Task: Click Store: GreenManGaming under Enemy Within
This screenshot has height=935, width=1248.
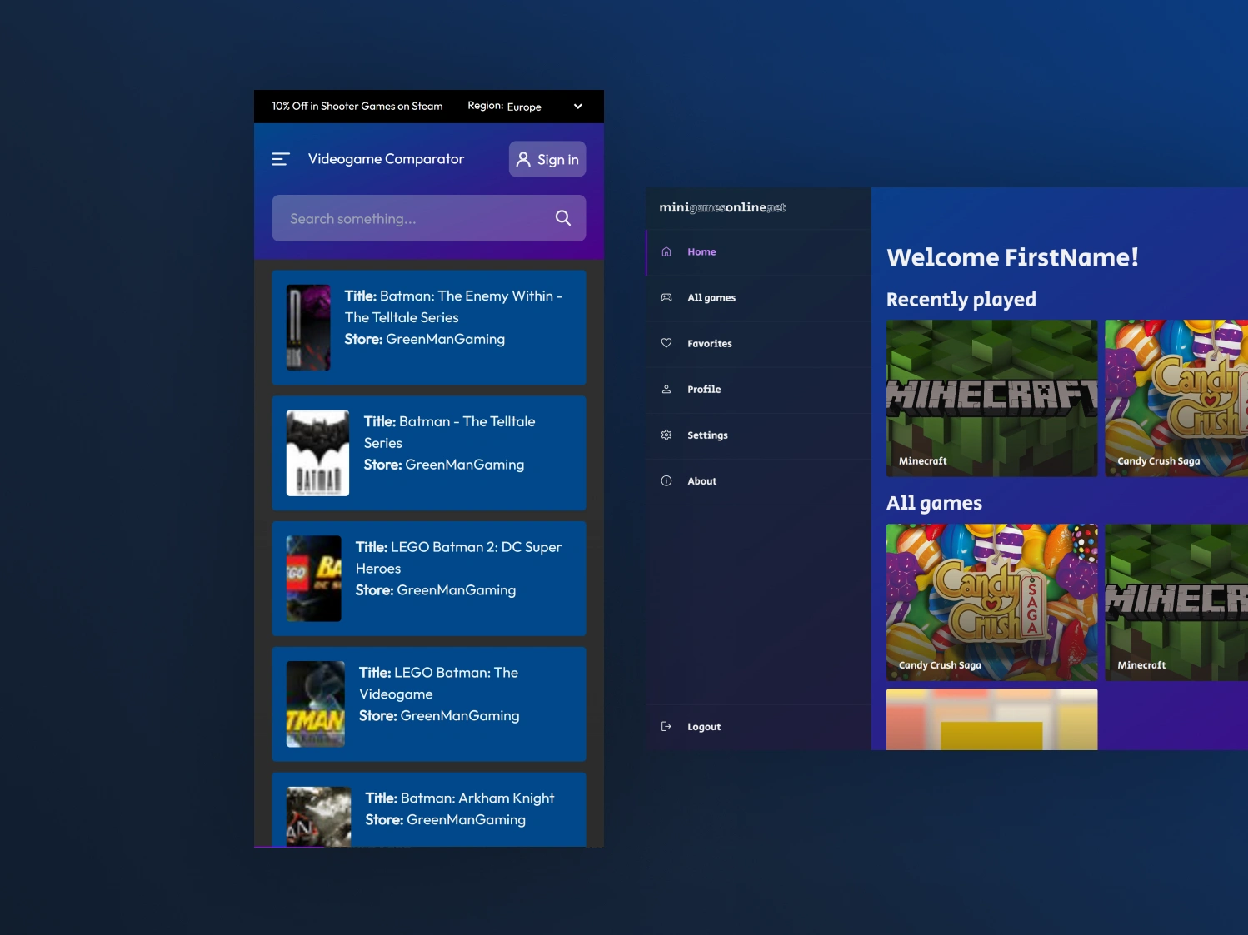Action: [x=425, y=339]
